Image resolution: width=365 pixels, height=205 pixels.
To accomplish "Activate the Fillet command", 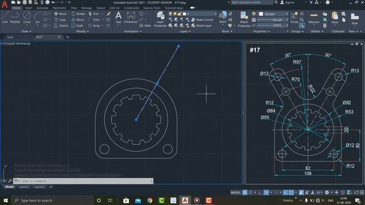I will click(x=94, y=20).
